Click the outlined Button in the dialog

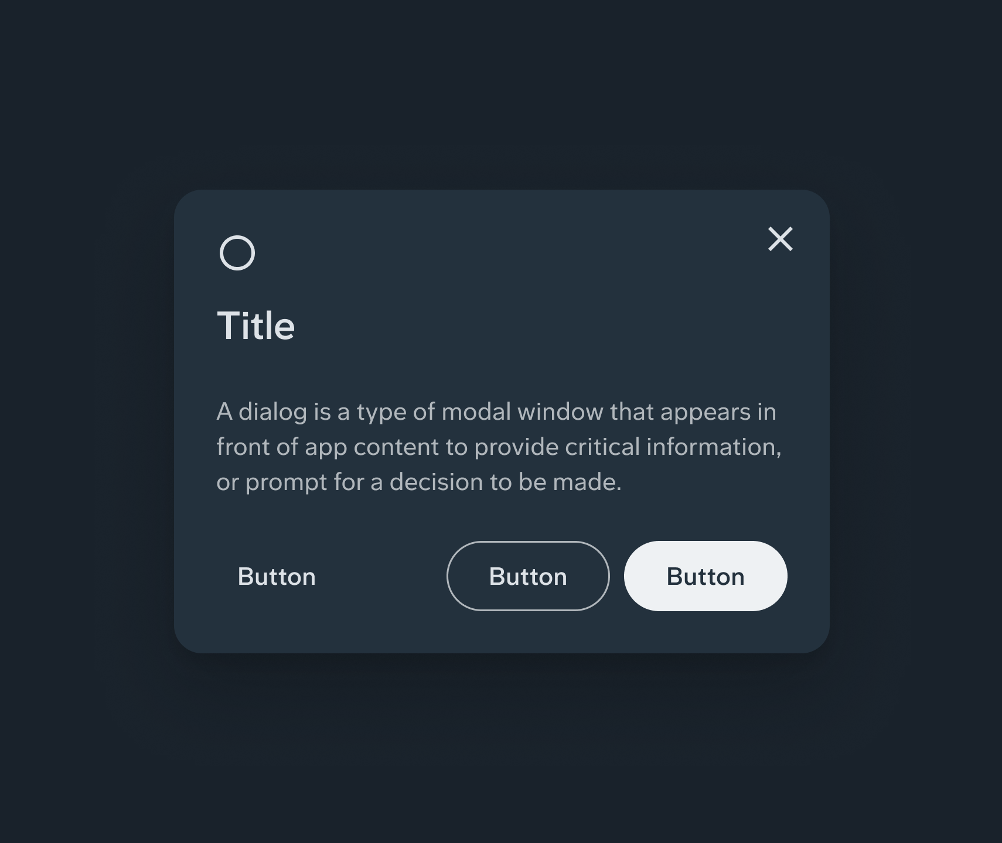[x=528, y=576]
